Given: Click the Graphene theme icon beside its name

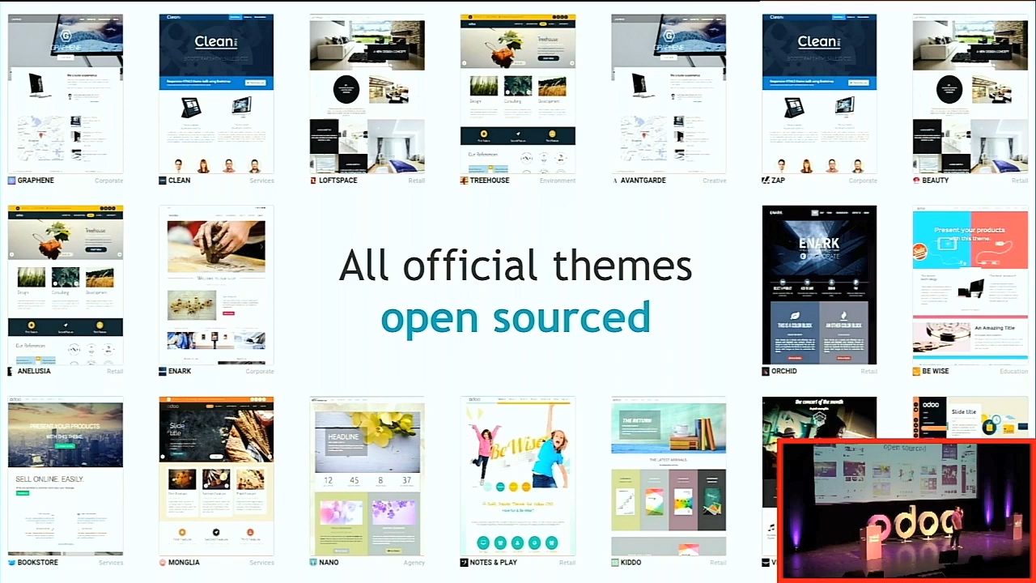Looking at the screenshot, I should click(12, 181).
